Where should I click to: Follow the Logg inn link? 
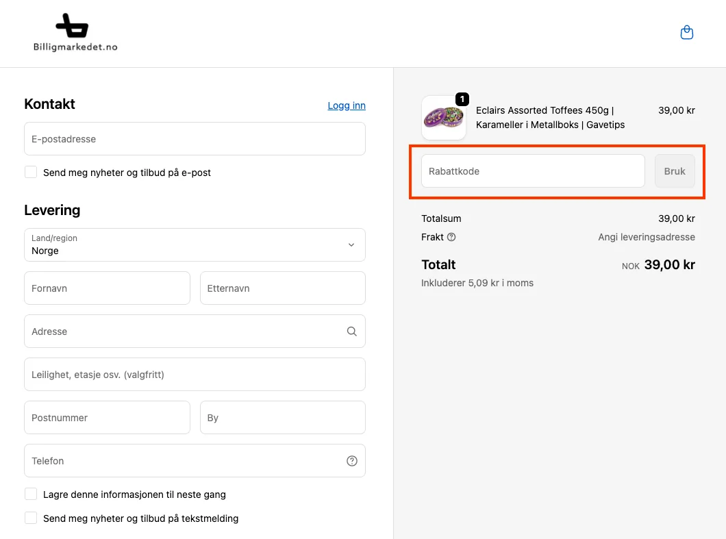click(x=347, y=105)
